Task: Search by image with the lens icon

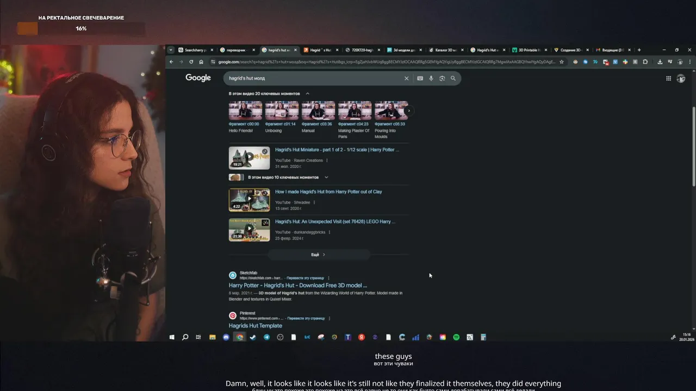Action: [442, 78]
